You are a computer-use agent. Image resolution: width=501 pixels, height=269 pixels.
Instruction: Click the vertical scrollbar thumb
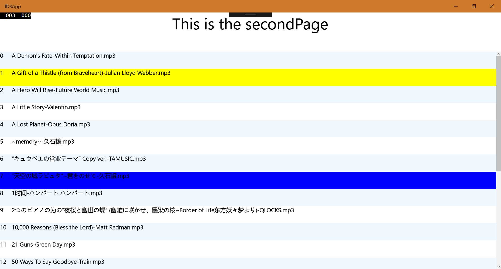[x=499, y=114]
